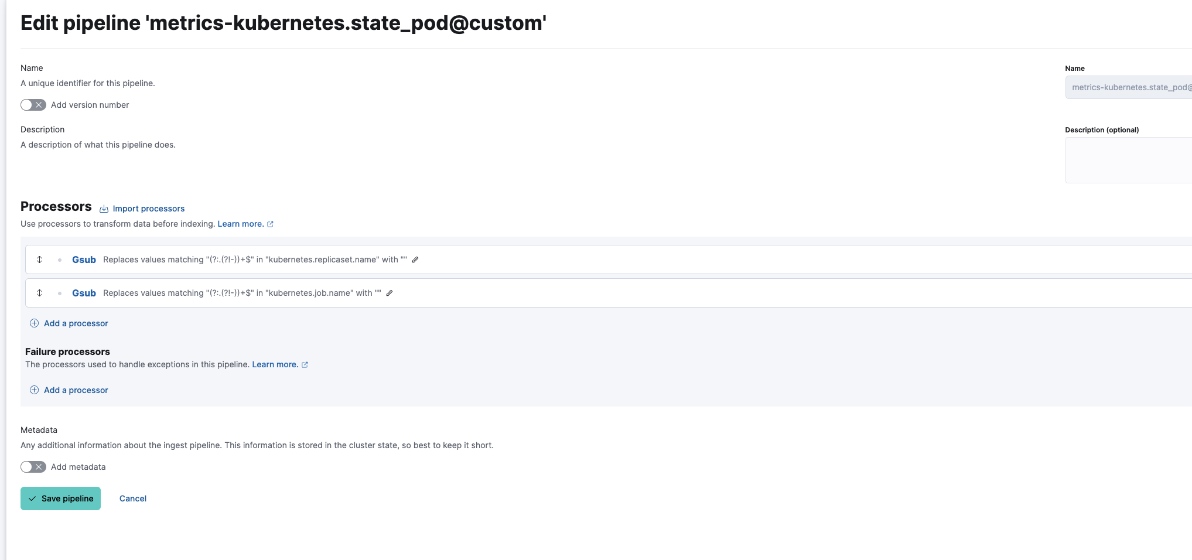Click the Description optional text area
Viewport: 1192px width, 560px height.
pos(1128,160)
